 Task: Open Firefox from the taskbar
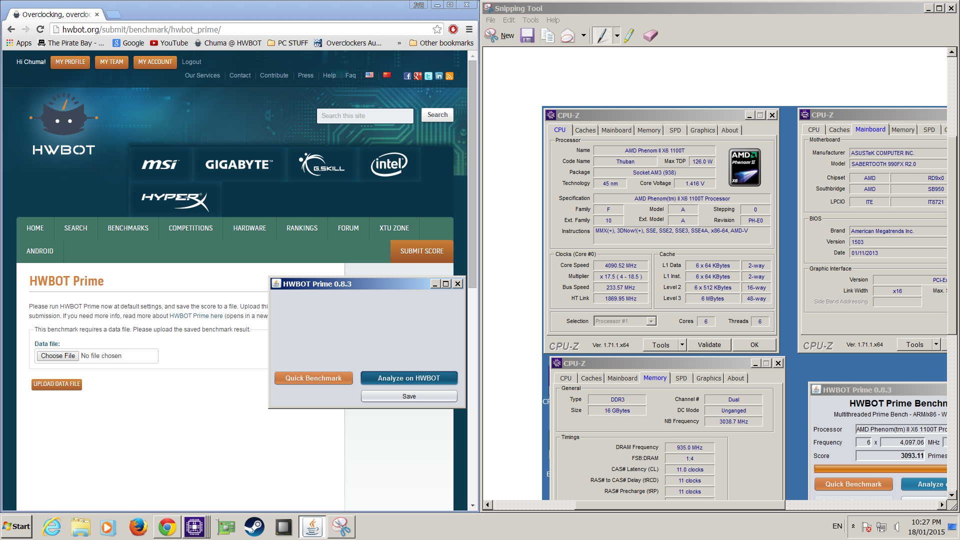click(138, 527)
